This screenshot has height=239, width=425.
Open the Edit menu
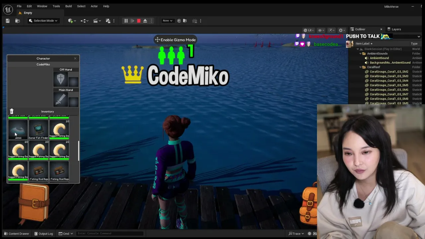[29, 6]
